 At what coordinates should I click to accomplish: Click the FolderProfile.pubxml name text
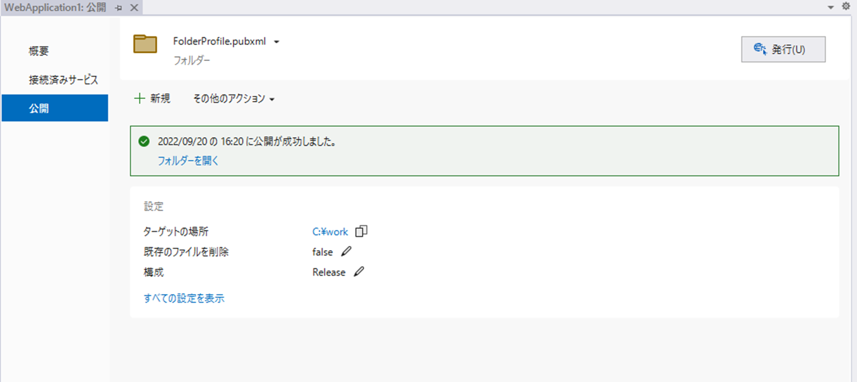click(x=219, y=41)
